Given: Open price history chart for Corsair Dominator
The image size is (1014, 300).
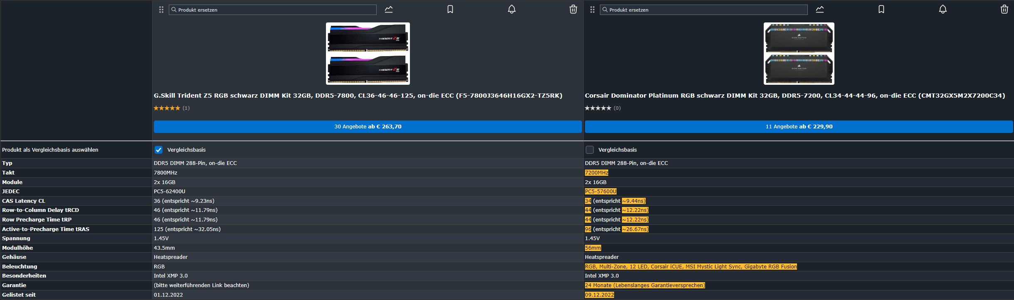Looking at the screenshot, I should click(820, 10).
